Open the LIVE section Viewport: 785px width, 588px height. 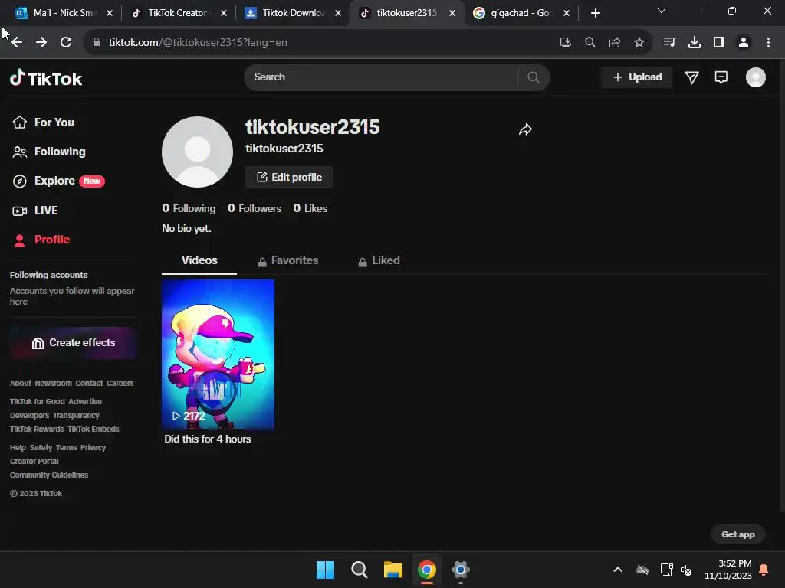coord(35,211)
